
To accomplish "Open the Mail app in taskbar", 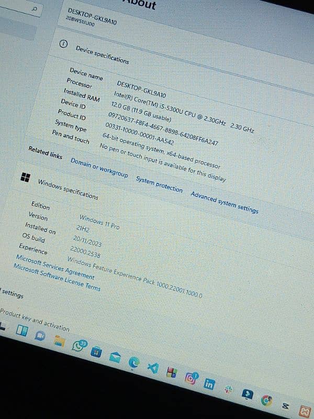I will point(114,357).
